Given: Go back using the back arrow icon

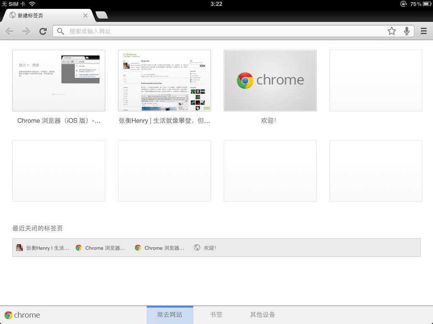Looking at the screenshot, I should tap(9, 31).
